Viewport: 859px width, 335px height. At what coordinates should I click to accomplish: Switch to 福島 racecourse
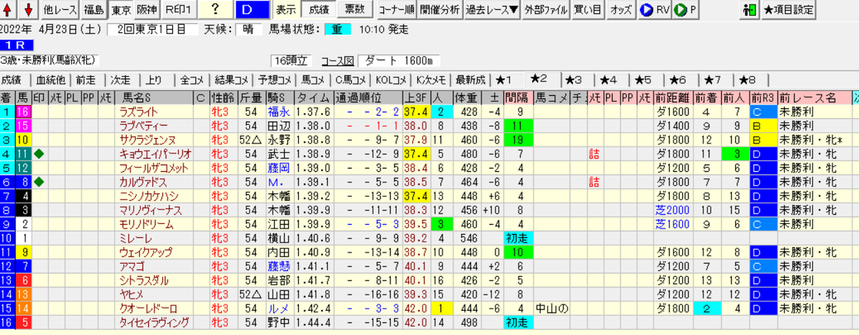pos(93,10)
